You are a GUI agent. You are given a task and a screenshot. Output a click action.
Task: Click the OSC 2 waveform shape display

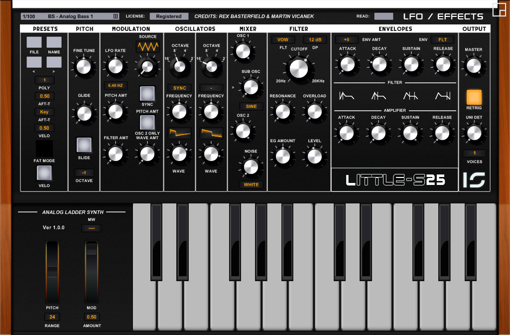click(211, 132)
